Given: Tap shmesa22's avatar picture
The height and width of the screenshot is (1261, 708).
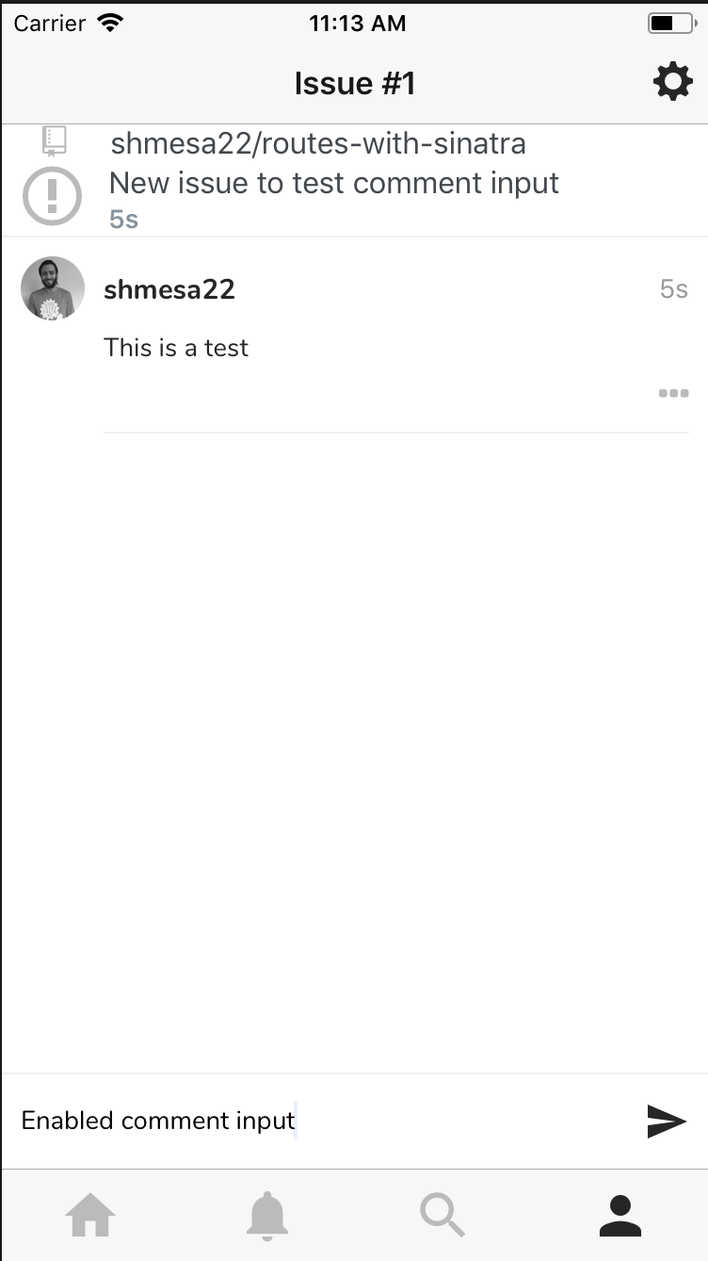Looking at the screenshot, I should 53,288.
